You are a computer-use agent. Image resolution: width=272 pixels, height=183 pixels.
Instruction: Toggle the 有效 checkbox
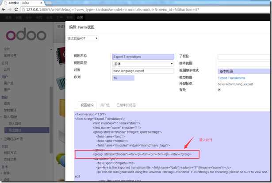219,90
